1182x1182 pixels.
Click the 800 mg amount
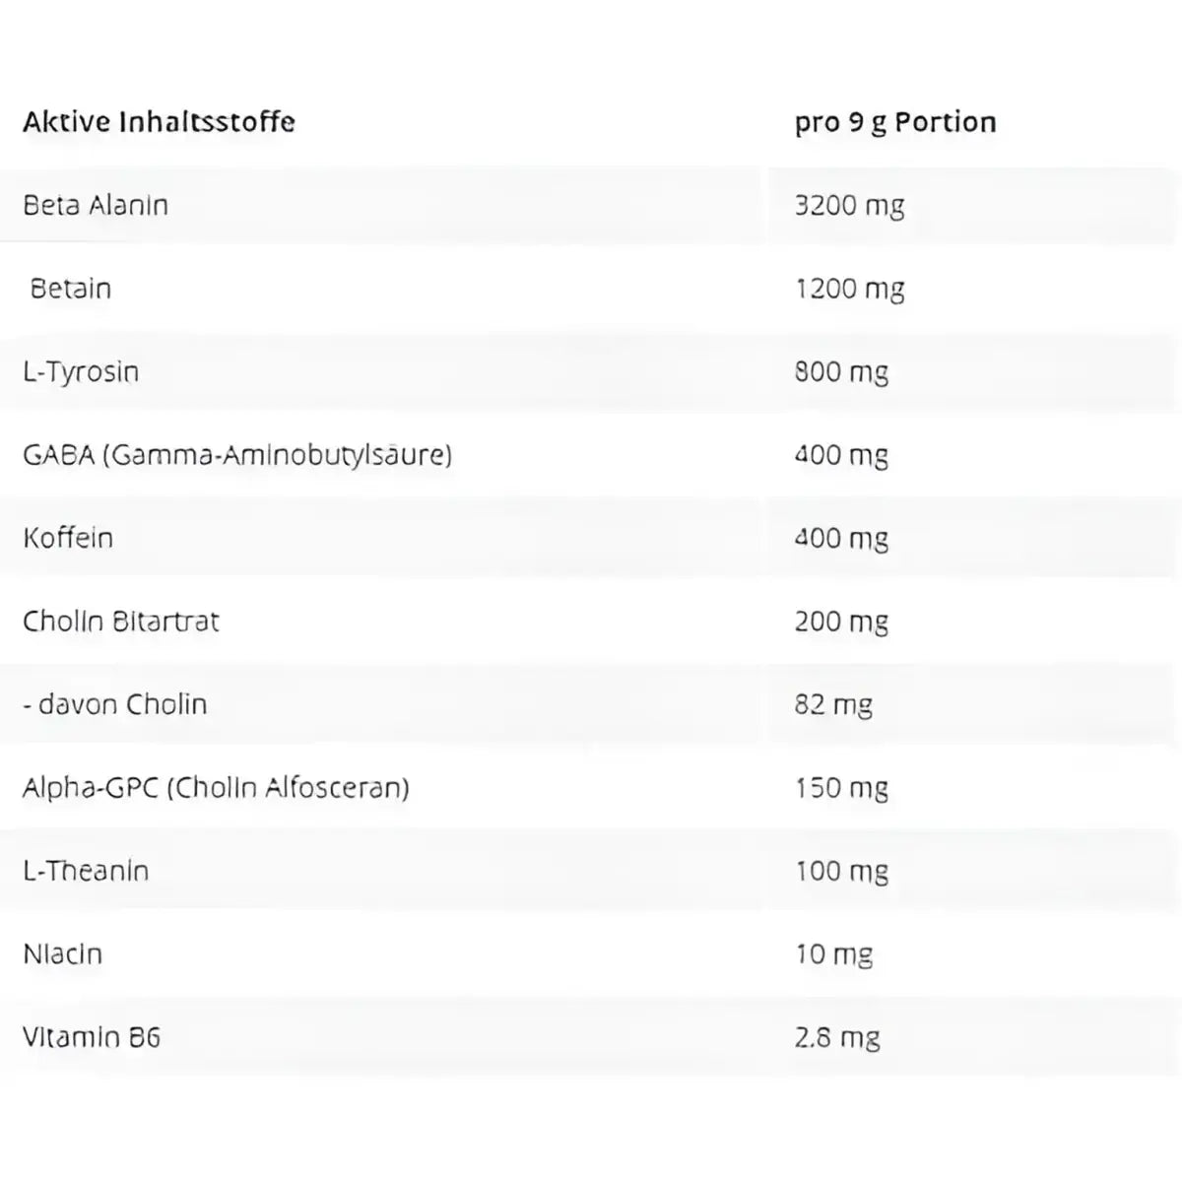tap(841, 371)
